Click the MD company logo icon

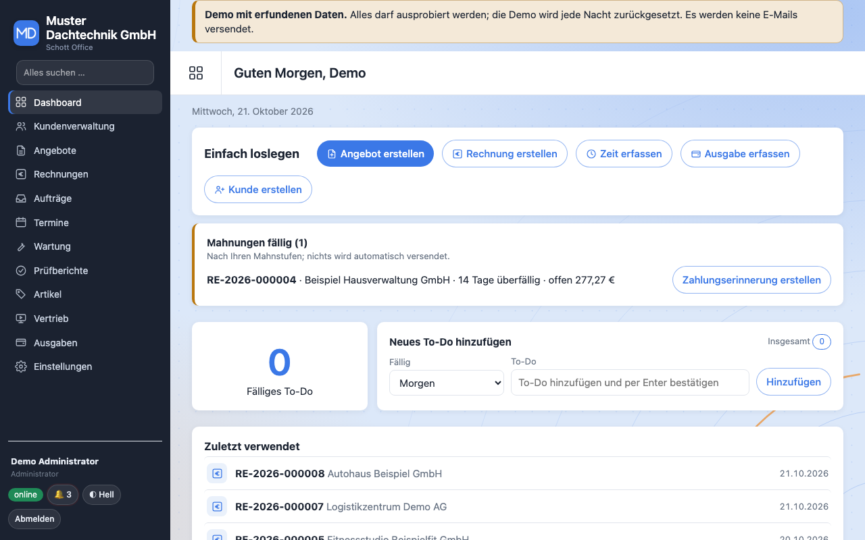click(x=26, y=32)
